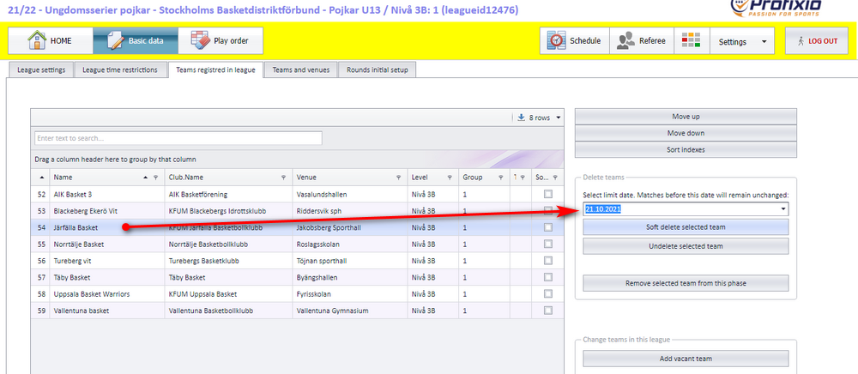Select the AIK Basket 3 row

297,194
